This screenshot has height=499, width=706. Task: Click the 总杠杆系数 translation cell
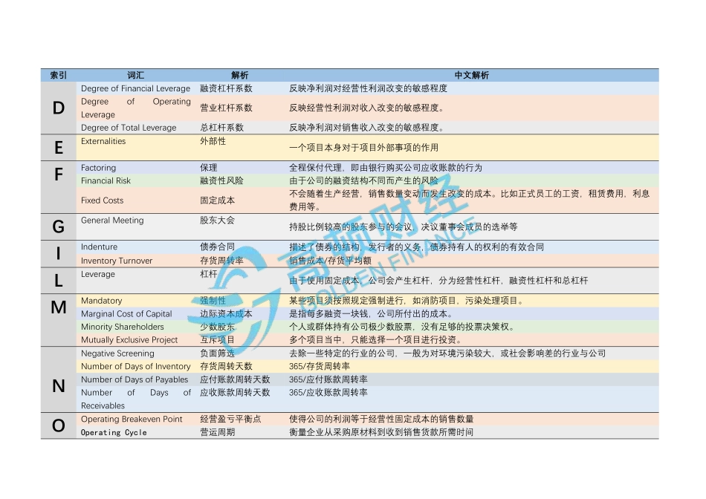(221, 128)
